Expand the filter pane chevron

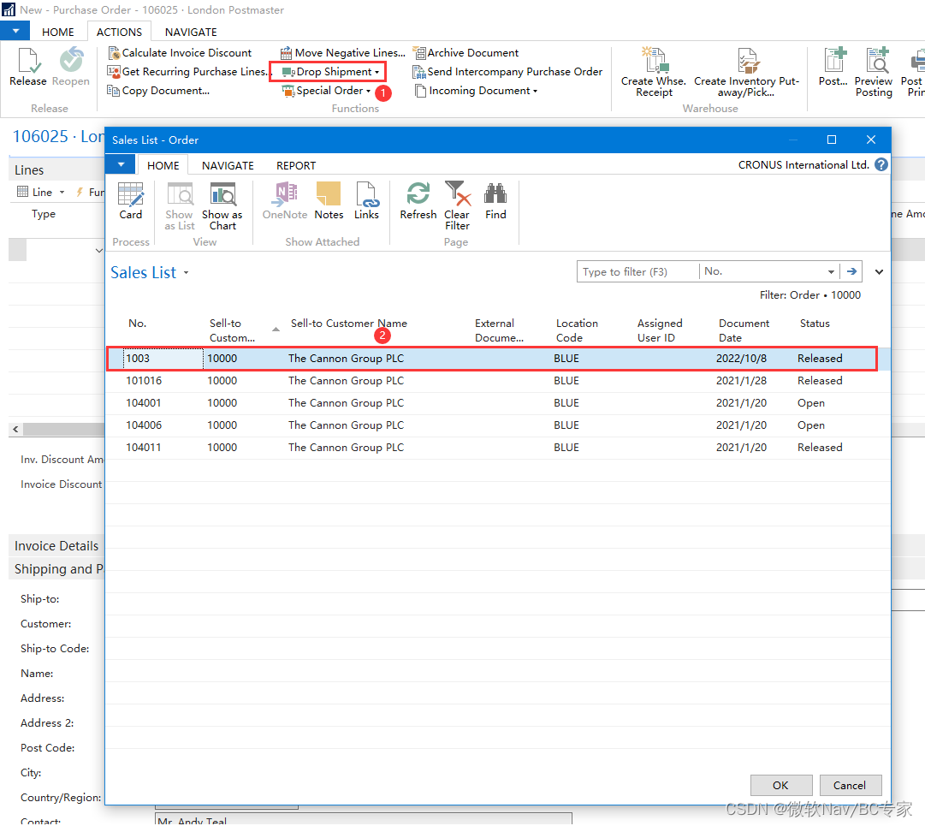[x=879, y=271]
